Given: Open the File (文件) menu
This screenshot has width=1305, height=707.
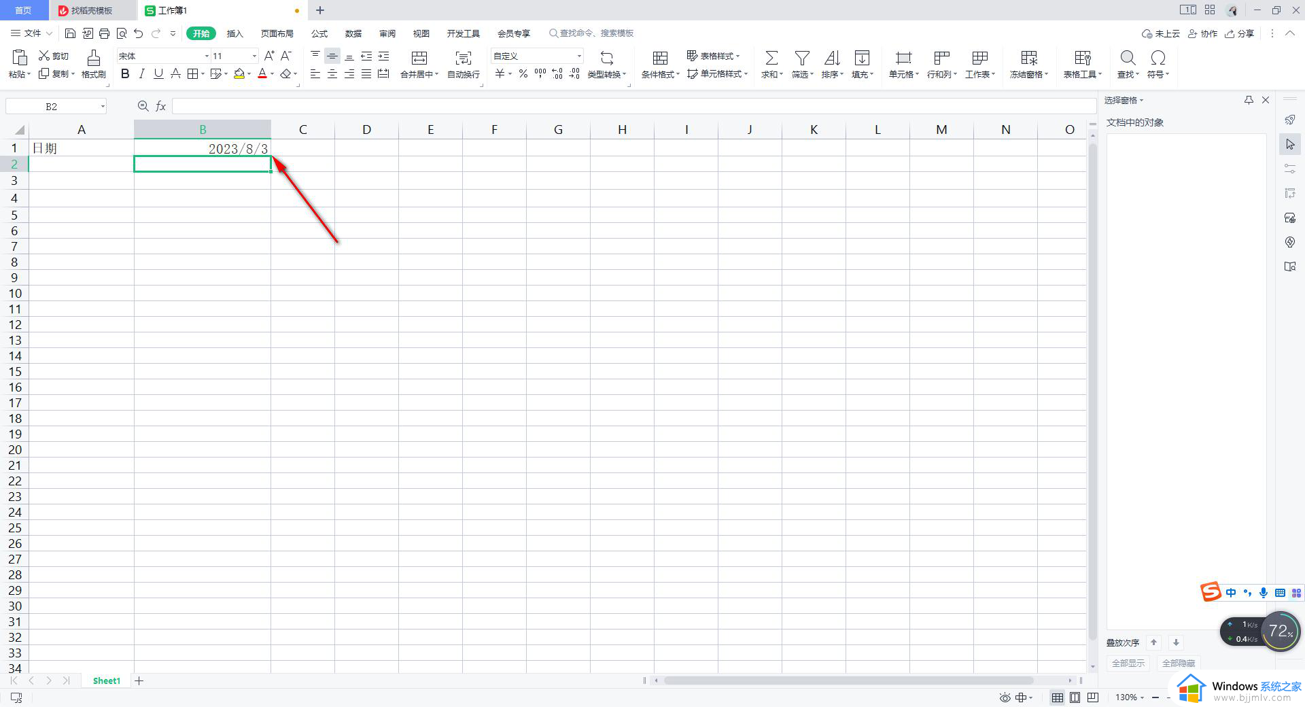Looking at the screenshot, I should pos(31,33).
